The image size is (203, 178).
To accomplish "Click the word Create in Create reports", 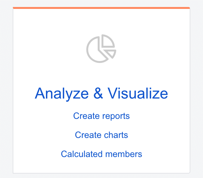I will [86, 116].
